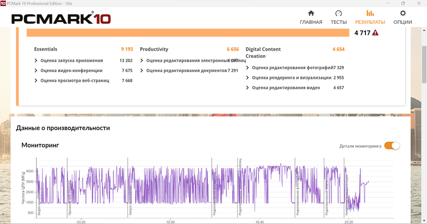Expand Оценка просмотра веб-страниц
427x224 pixels.
click(x=36, y=81)
